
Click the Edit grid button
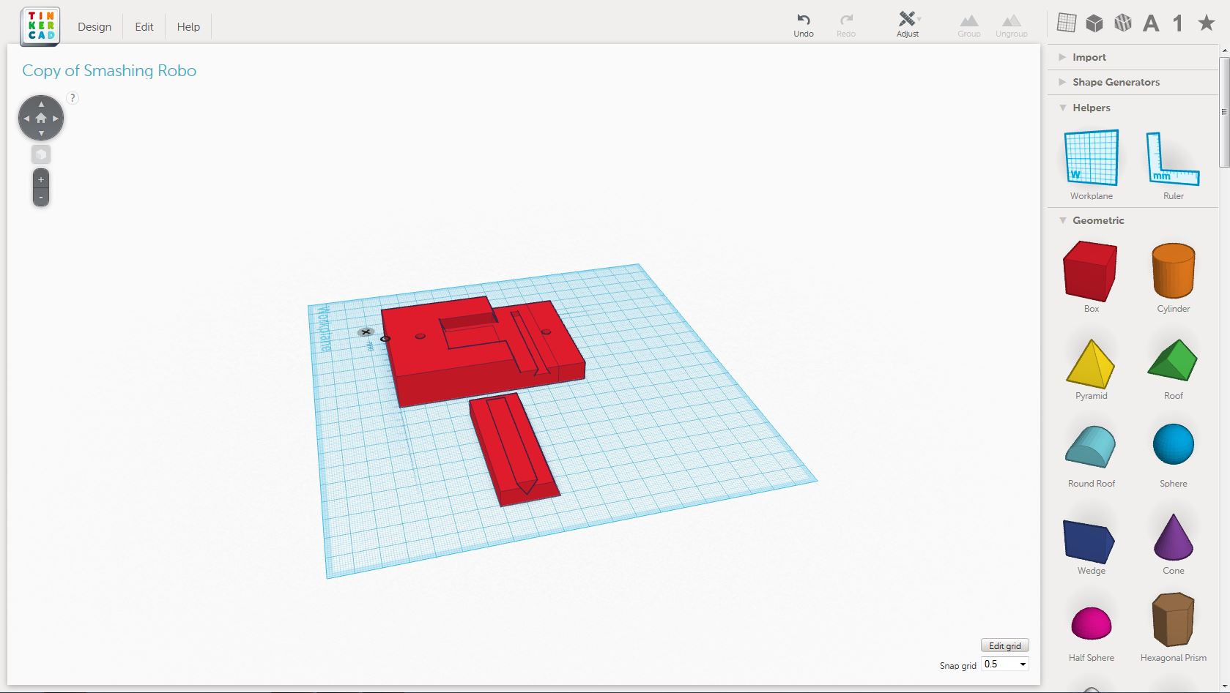1004,645
